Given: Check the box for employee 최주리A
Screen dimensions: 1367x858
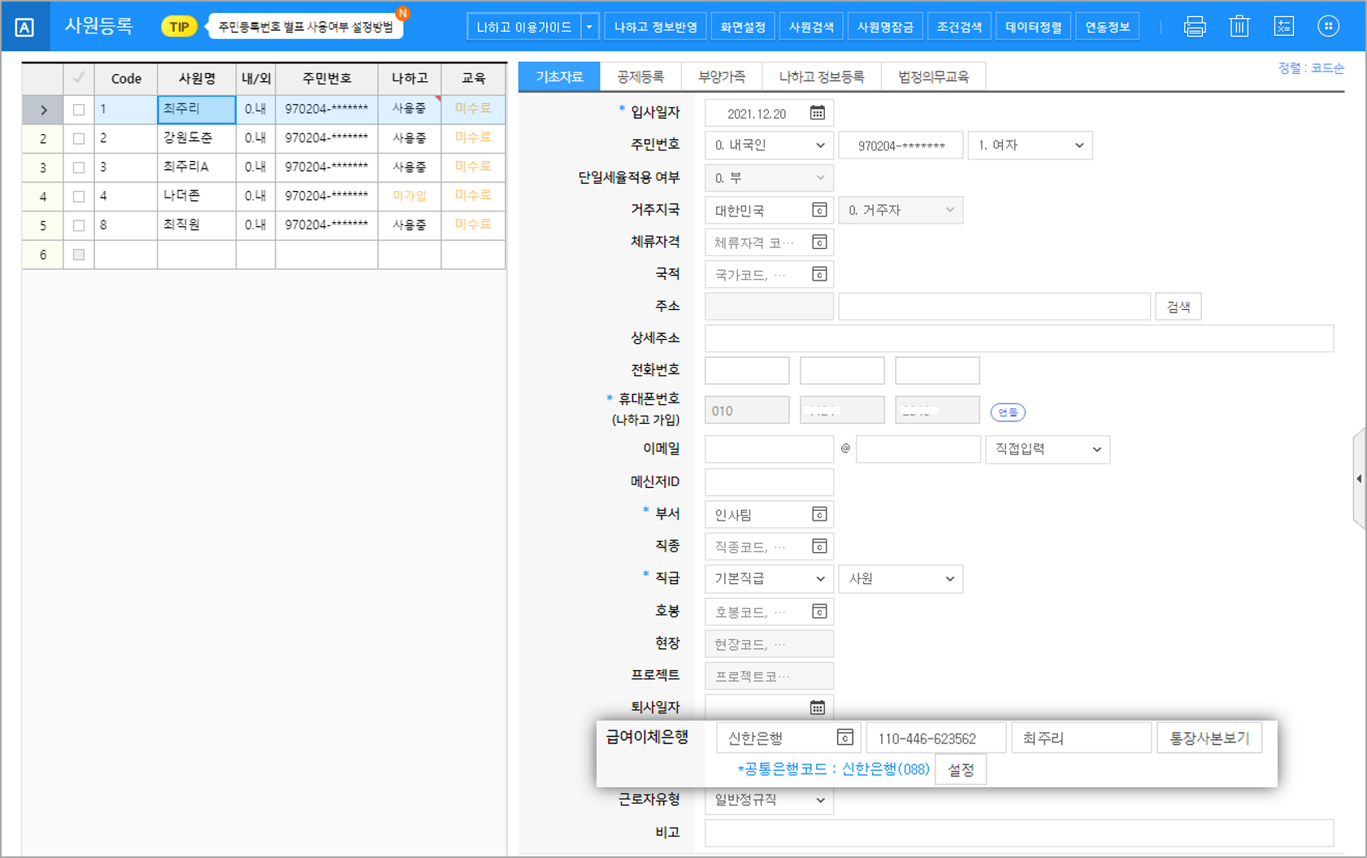Looking at the screenshot, I should [79, 168].
